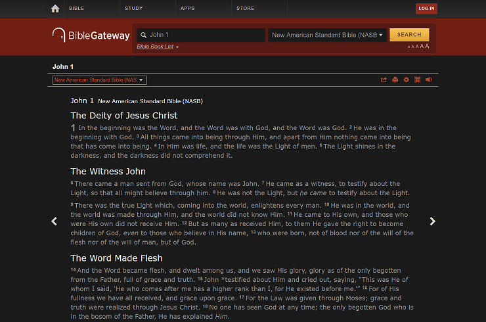Go to next chapter arrow

tap(432, 221)
